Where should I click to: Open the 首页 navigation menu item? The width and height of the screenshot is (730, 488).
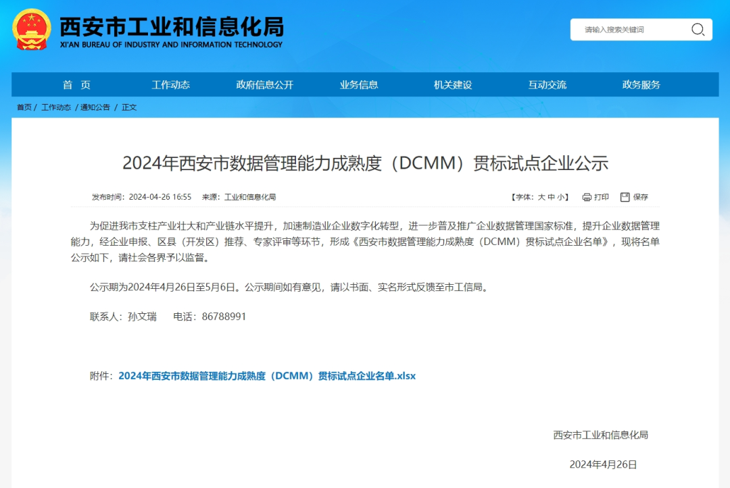(x=76, y=85)
